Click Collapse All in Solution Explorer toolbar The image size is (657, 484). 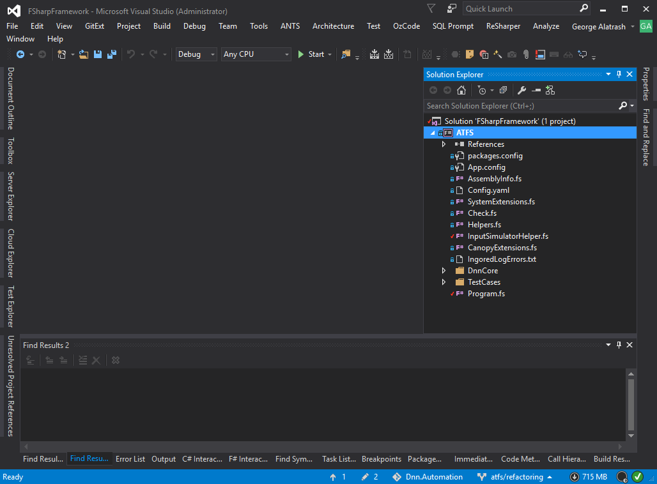click(503, 90)
